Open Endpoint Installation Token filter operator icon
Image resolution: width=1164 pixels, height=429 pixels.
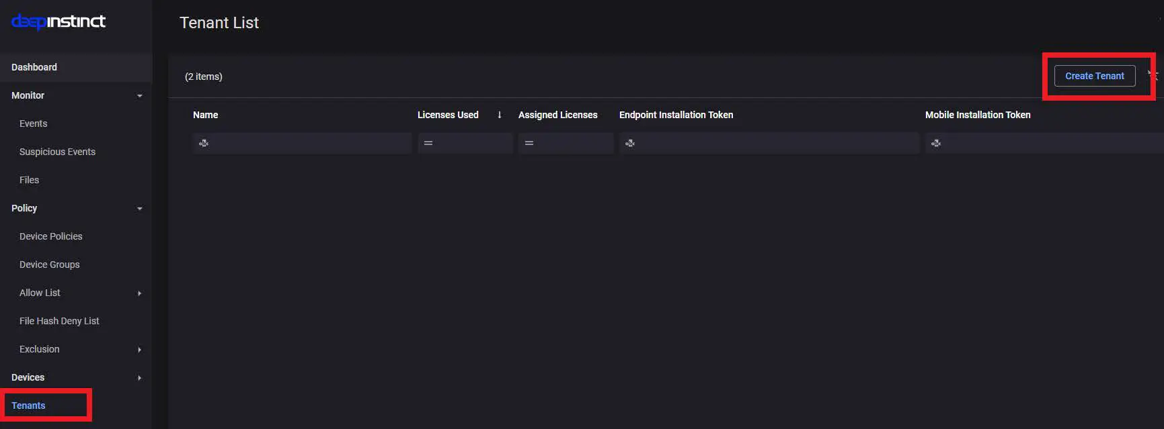tap(630, 143)
